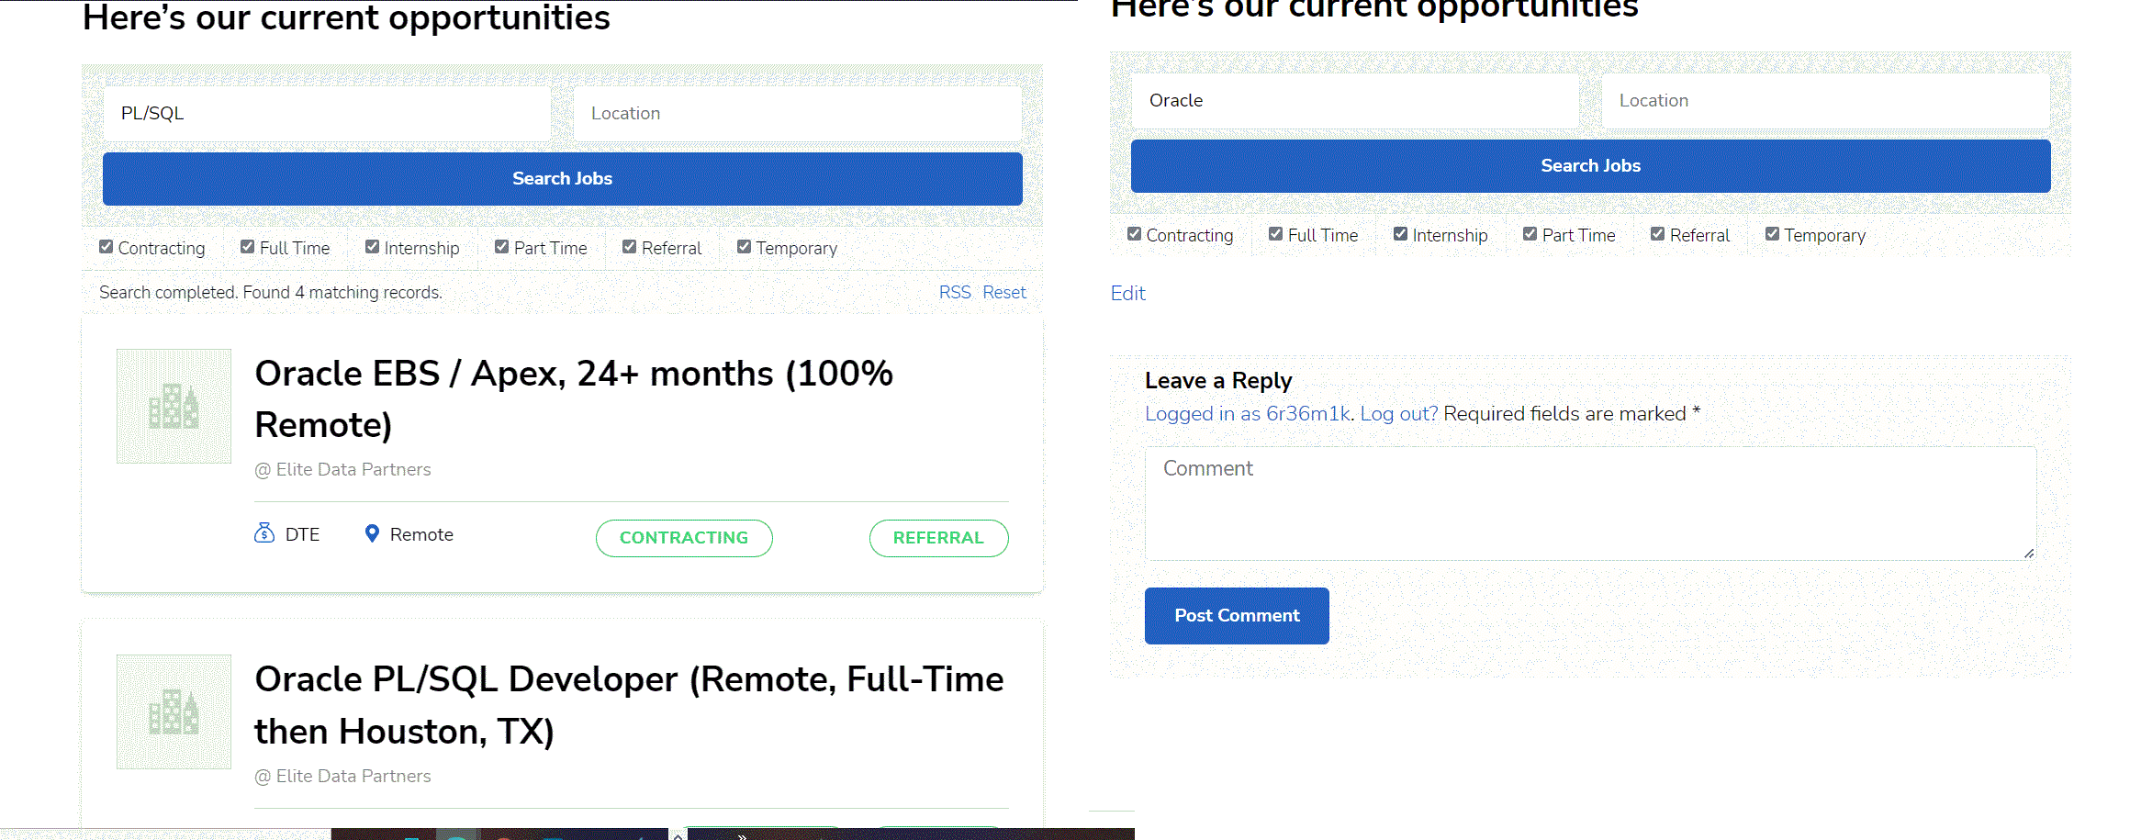Click the Post Comment button

pos(1237,616)
